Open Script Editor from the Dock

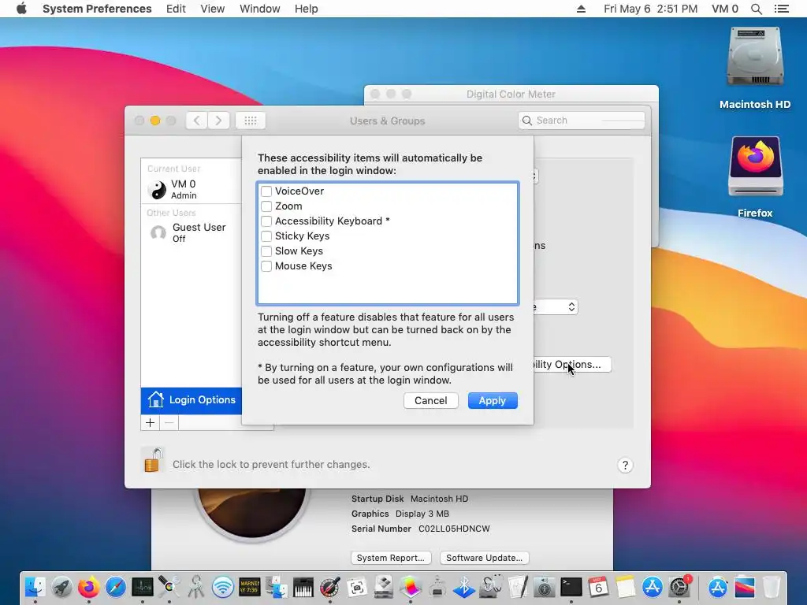point(517,587)
